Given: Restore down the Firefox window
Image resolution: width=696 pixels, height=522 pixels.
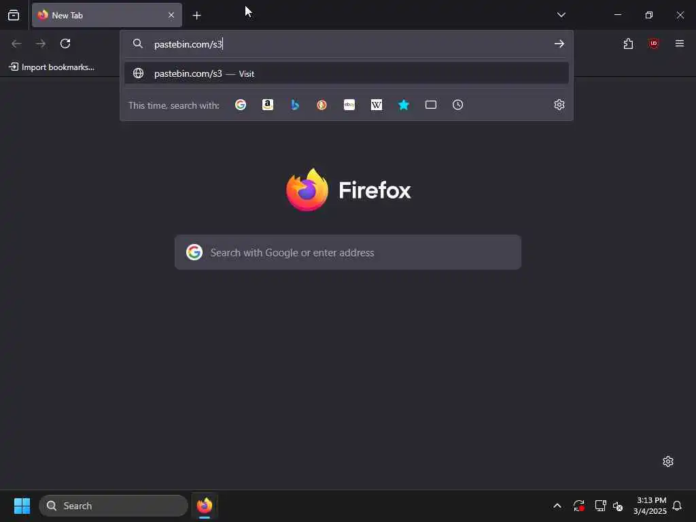Looking at the screenshot, I should [x=649, y=15].
